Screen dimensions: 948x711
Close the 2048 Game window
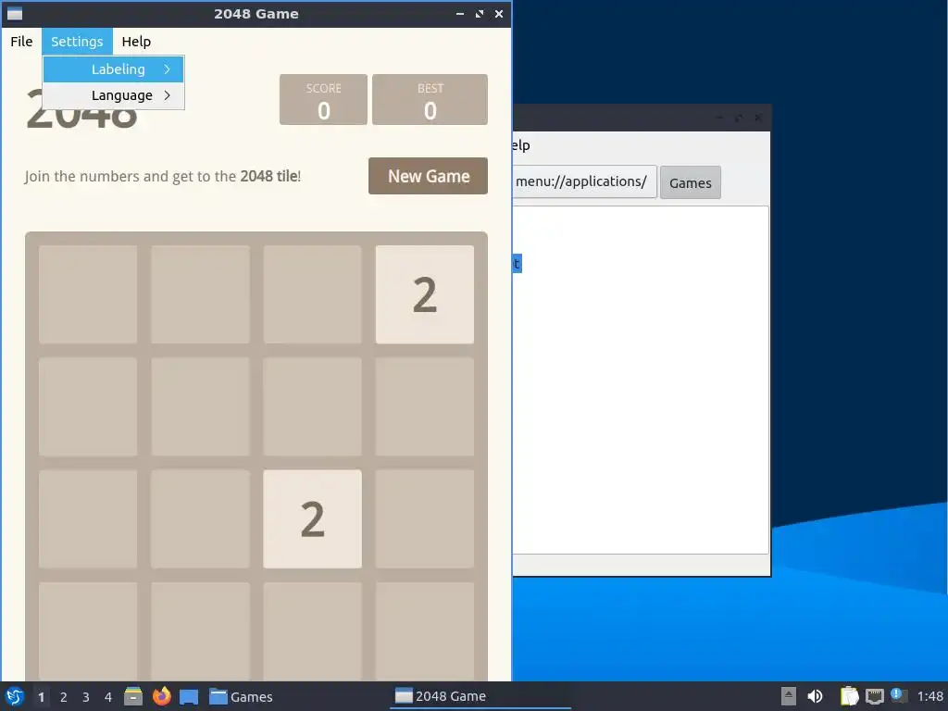(499, 13)
